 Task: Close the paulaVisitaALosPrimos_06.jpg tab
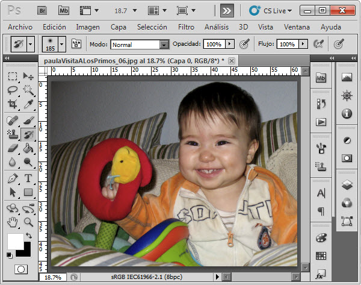[232, 61]
